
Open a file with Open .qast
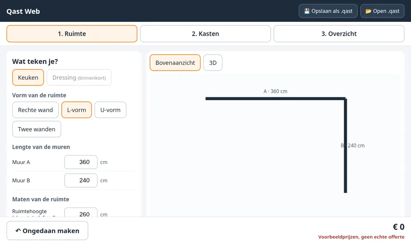[382, 11]
